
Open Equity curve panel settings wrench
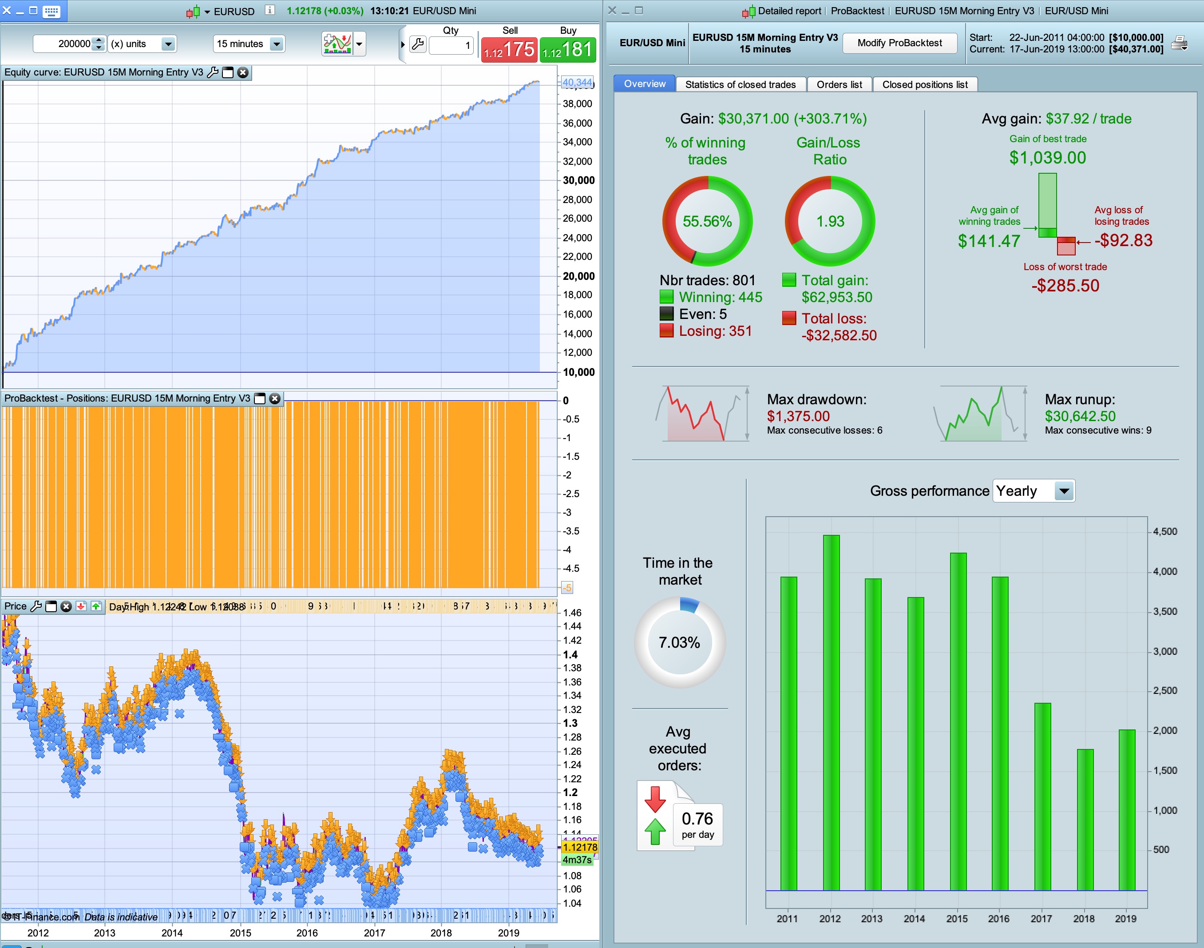pyautogui.click(x=212, y=73)
